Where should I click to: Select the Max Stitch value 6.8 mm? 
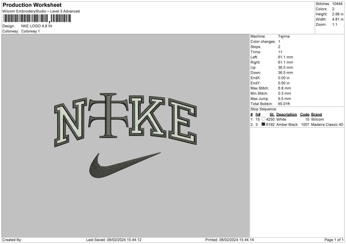tap(284, 88)
